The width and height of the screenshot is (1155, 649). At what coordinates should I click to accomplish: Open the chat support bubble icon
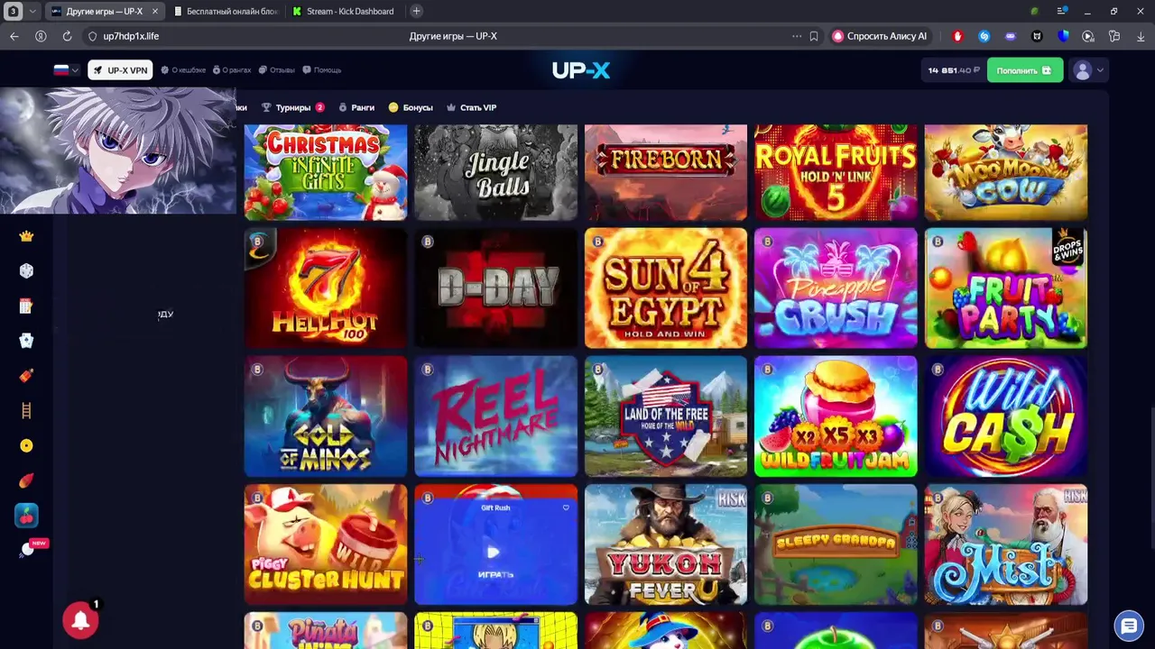(1129, 625)
